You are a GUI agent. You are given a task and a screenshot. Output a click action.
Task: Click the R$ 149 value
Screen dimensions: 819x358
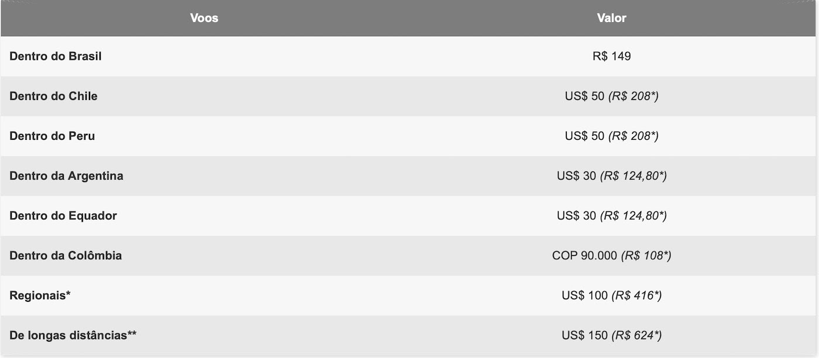[611, 56]
